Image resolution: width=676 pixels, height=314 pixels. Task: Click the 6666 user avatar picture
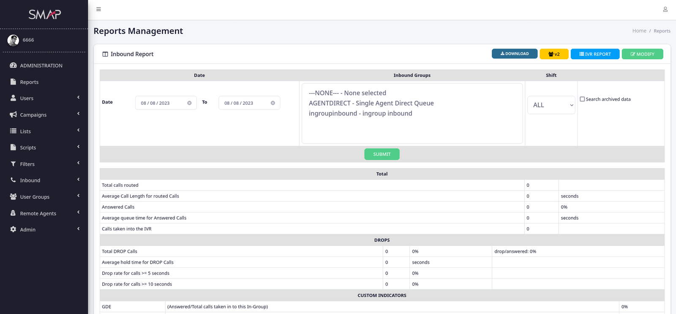[13, 40]
